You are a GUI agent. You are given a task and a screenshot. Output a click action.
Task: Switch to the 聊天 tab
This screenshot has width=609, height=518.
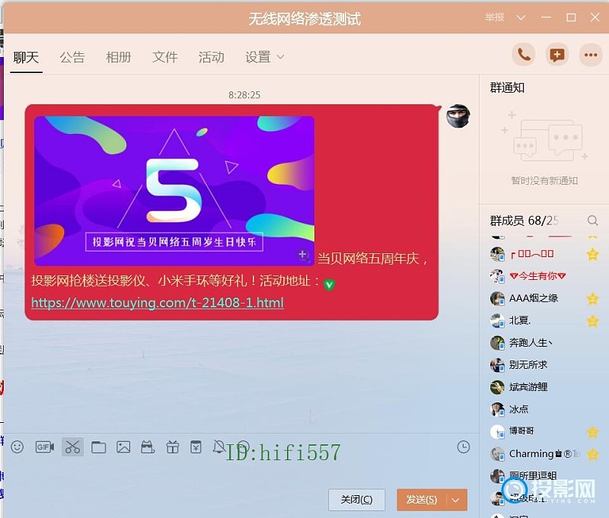point(26,57)
